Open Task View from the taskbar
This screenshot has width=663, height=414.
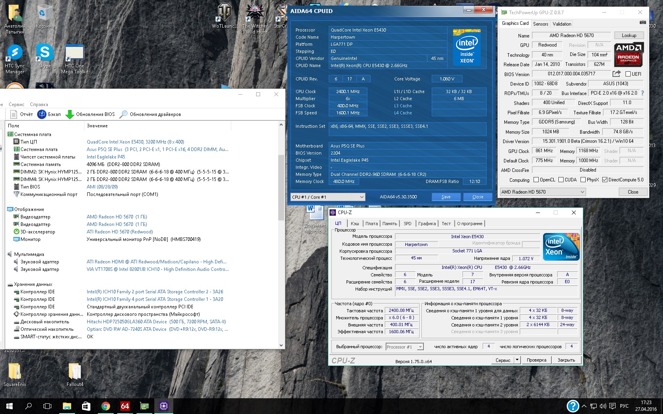tap(47, 406)
